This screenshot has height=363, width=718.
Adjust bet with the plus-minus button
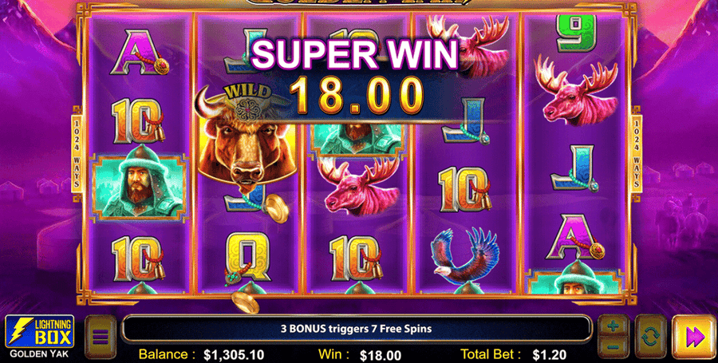coord(613,337)
